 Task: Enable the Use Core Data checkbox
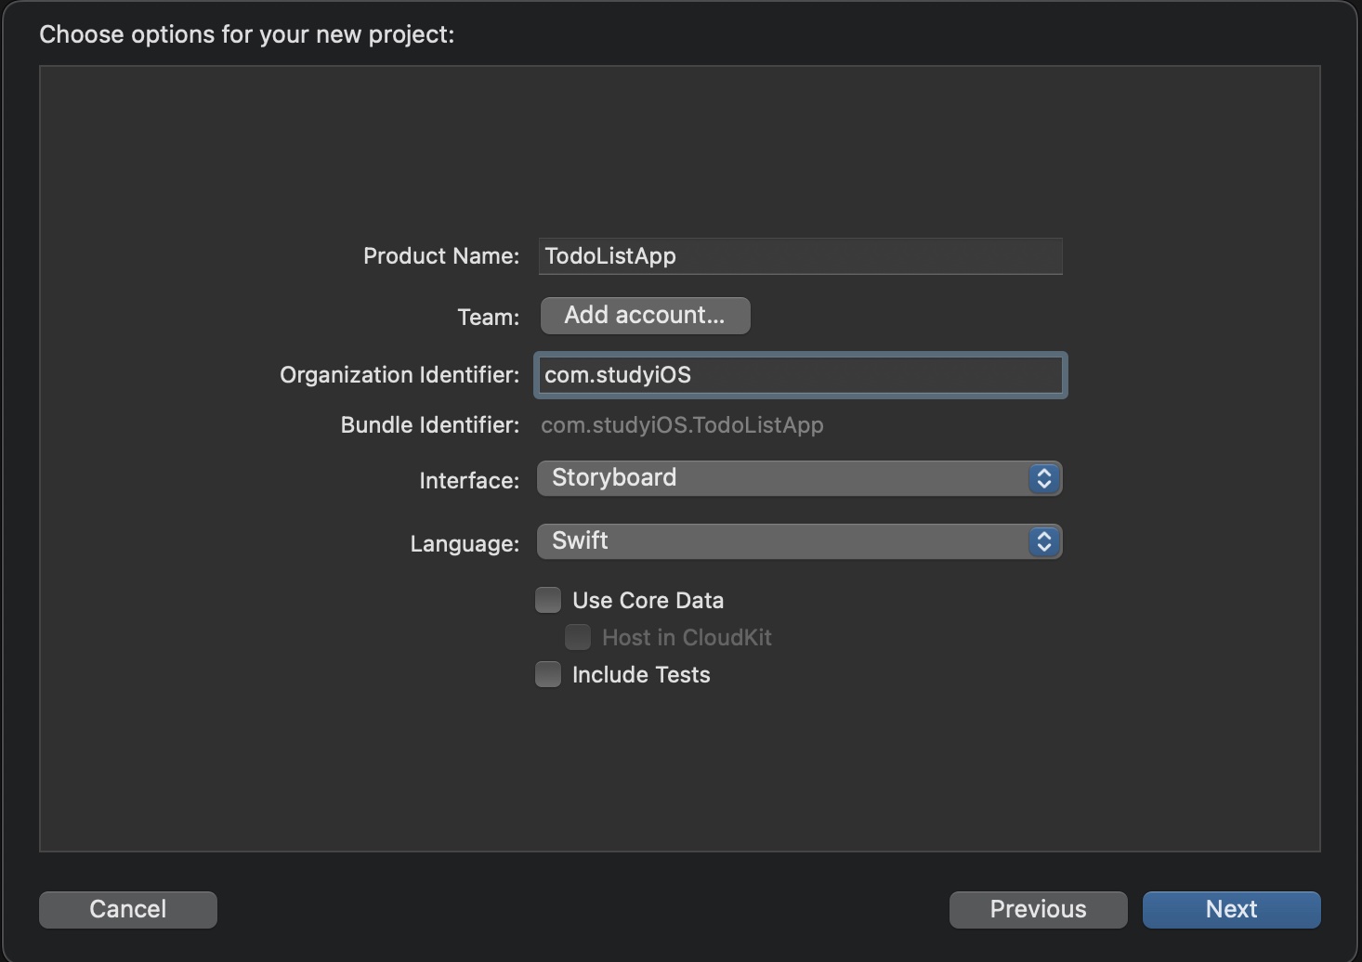548,600
